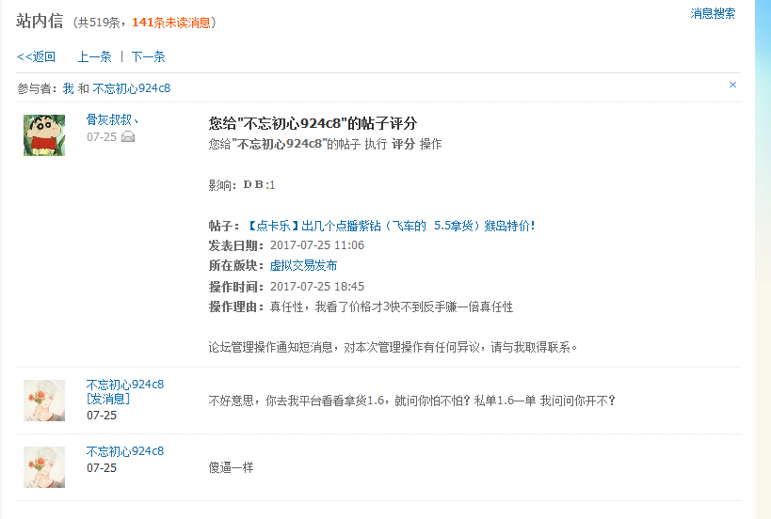Open participant 我 profile link
771x519 pixels.
[x=69, y=88]
